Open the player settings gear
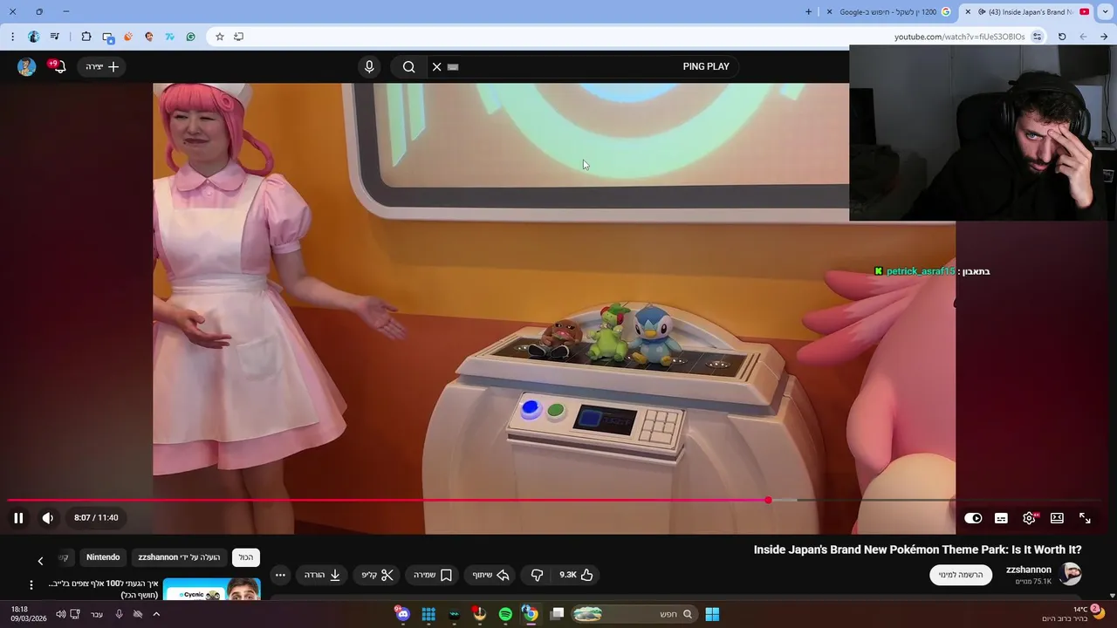This screenshot has height=628, width=1117. [1029, 518]
